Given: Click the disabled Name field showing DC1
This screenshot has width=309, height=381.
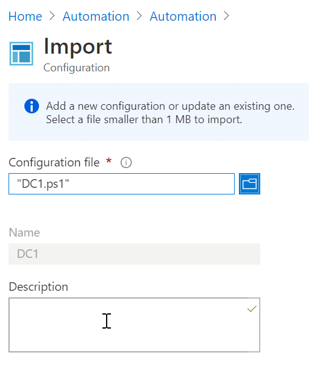Looking at the screenshot, I should [x=134, y=254].
